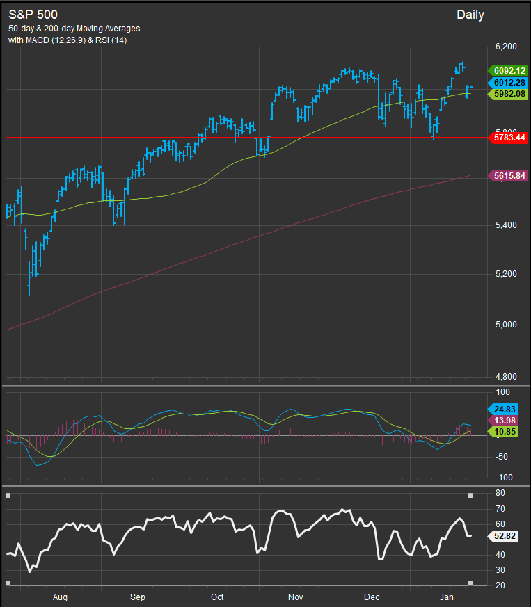Viewport: 531px width, 607px height.
Task: Click RSI panel bottom-right corner handle
Action: [471, 583]
